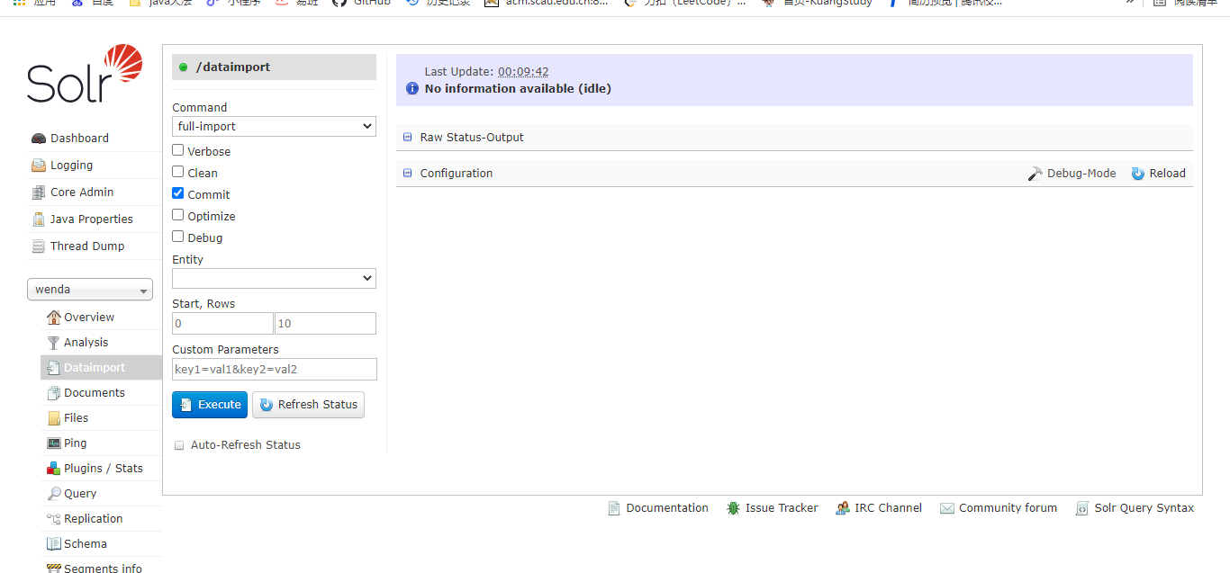
Task: Open the Issue Tracker link
Action: tap(782, 508)
